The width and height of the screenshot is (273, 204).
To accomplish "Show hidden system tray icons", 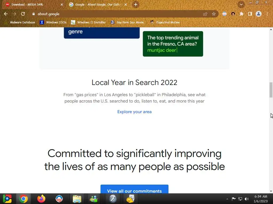I will (227, 199).
